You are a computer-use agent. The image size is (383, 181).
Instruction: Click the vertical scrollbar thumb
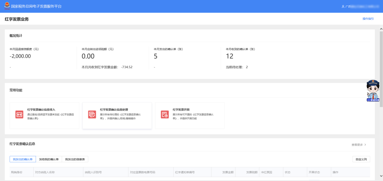[x=381, y=69]
